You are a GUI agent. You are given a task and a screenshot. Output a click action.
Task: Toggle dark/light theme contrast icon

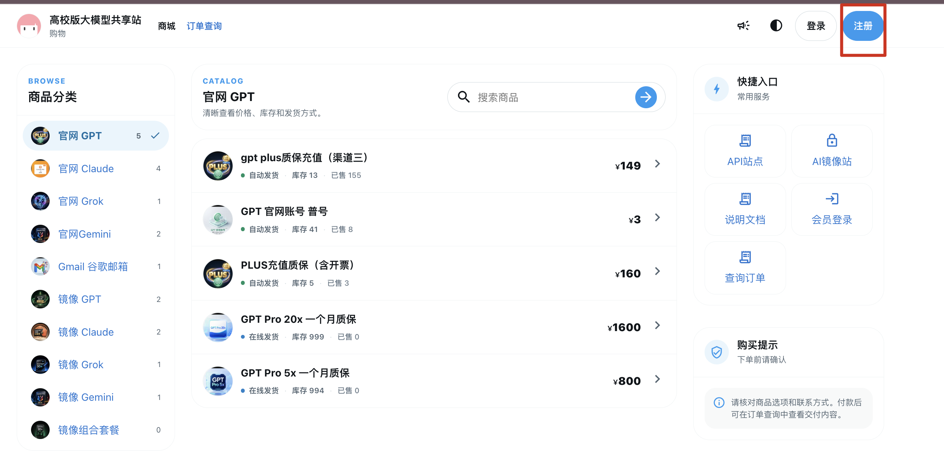click(x=776, y=26)
